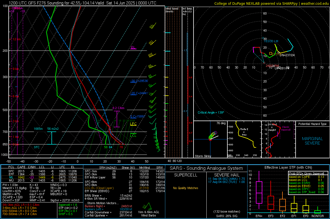Viewport: 330px width, 219px height.
Task: Click the Sfc-3km AGL LR = 8.1 C/km line
Action: pyautogui.click(x=21, y=205)
